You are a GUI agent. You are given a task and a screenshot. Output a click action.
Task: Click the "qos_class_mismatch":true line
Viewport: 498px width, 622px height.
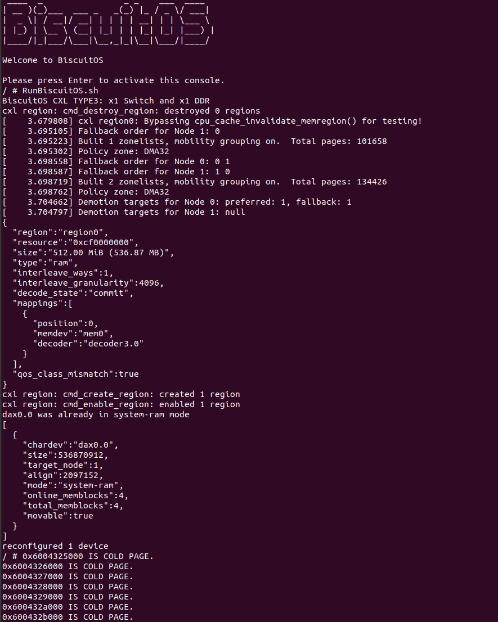click(x=75, y=374)
